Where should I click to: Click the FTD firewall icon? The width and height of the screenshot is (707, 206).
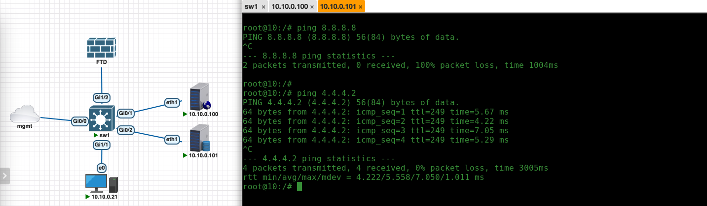[x=102, y=48]
